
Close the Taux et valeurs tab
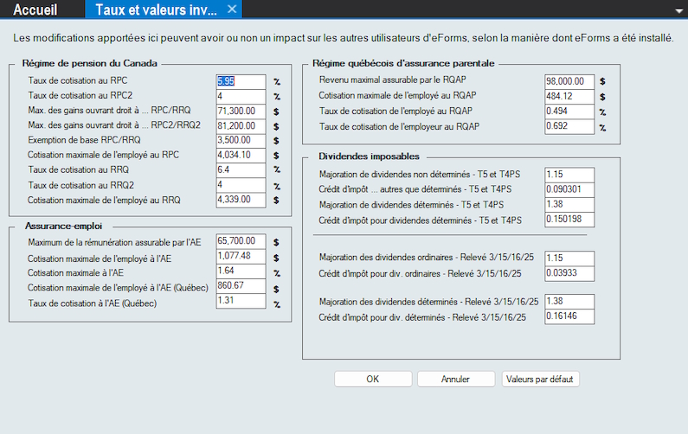coord(231,10)
